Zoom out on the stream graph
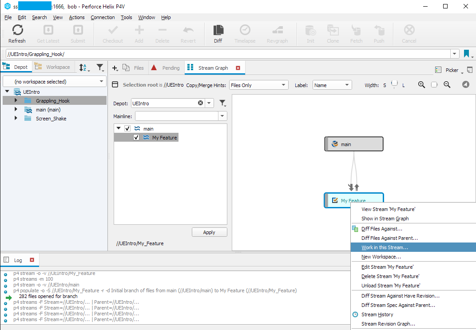Screen dimensions: 476x330 point(447,85)
